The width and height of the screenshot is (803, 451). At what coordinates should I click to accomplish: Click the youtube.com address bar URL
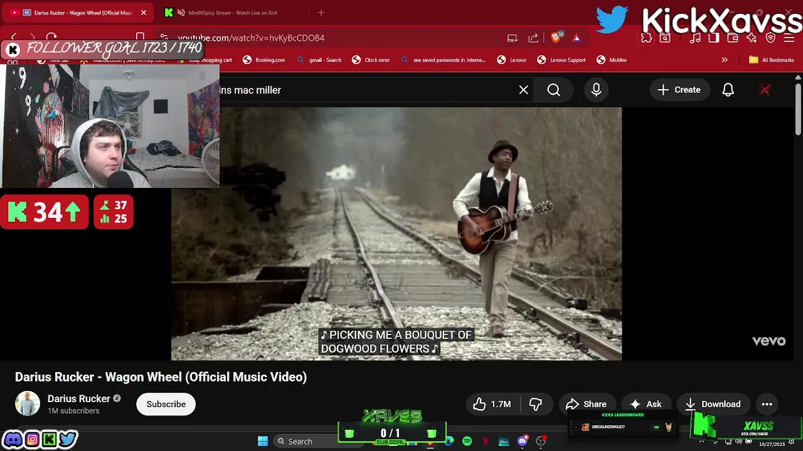pyautogui.click(x=251, y=38)
